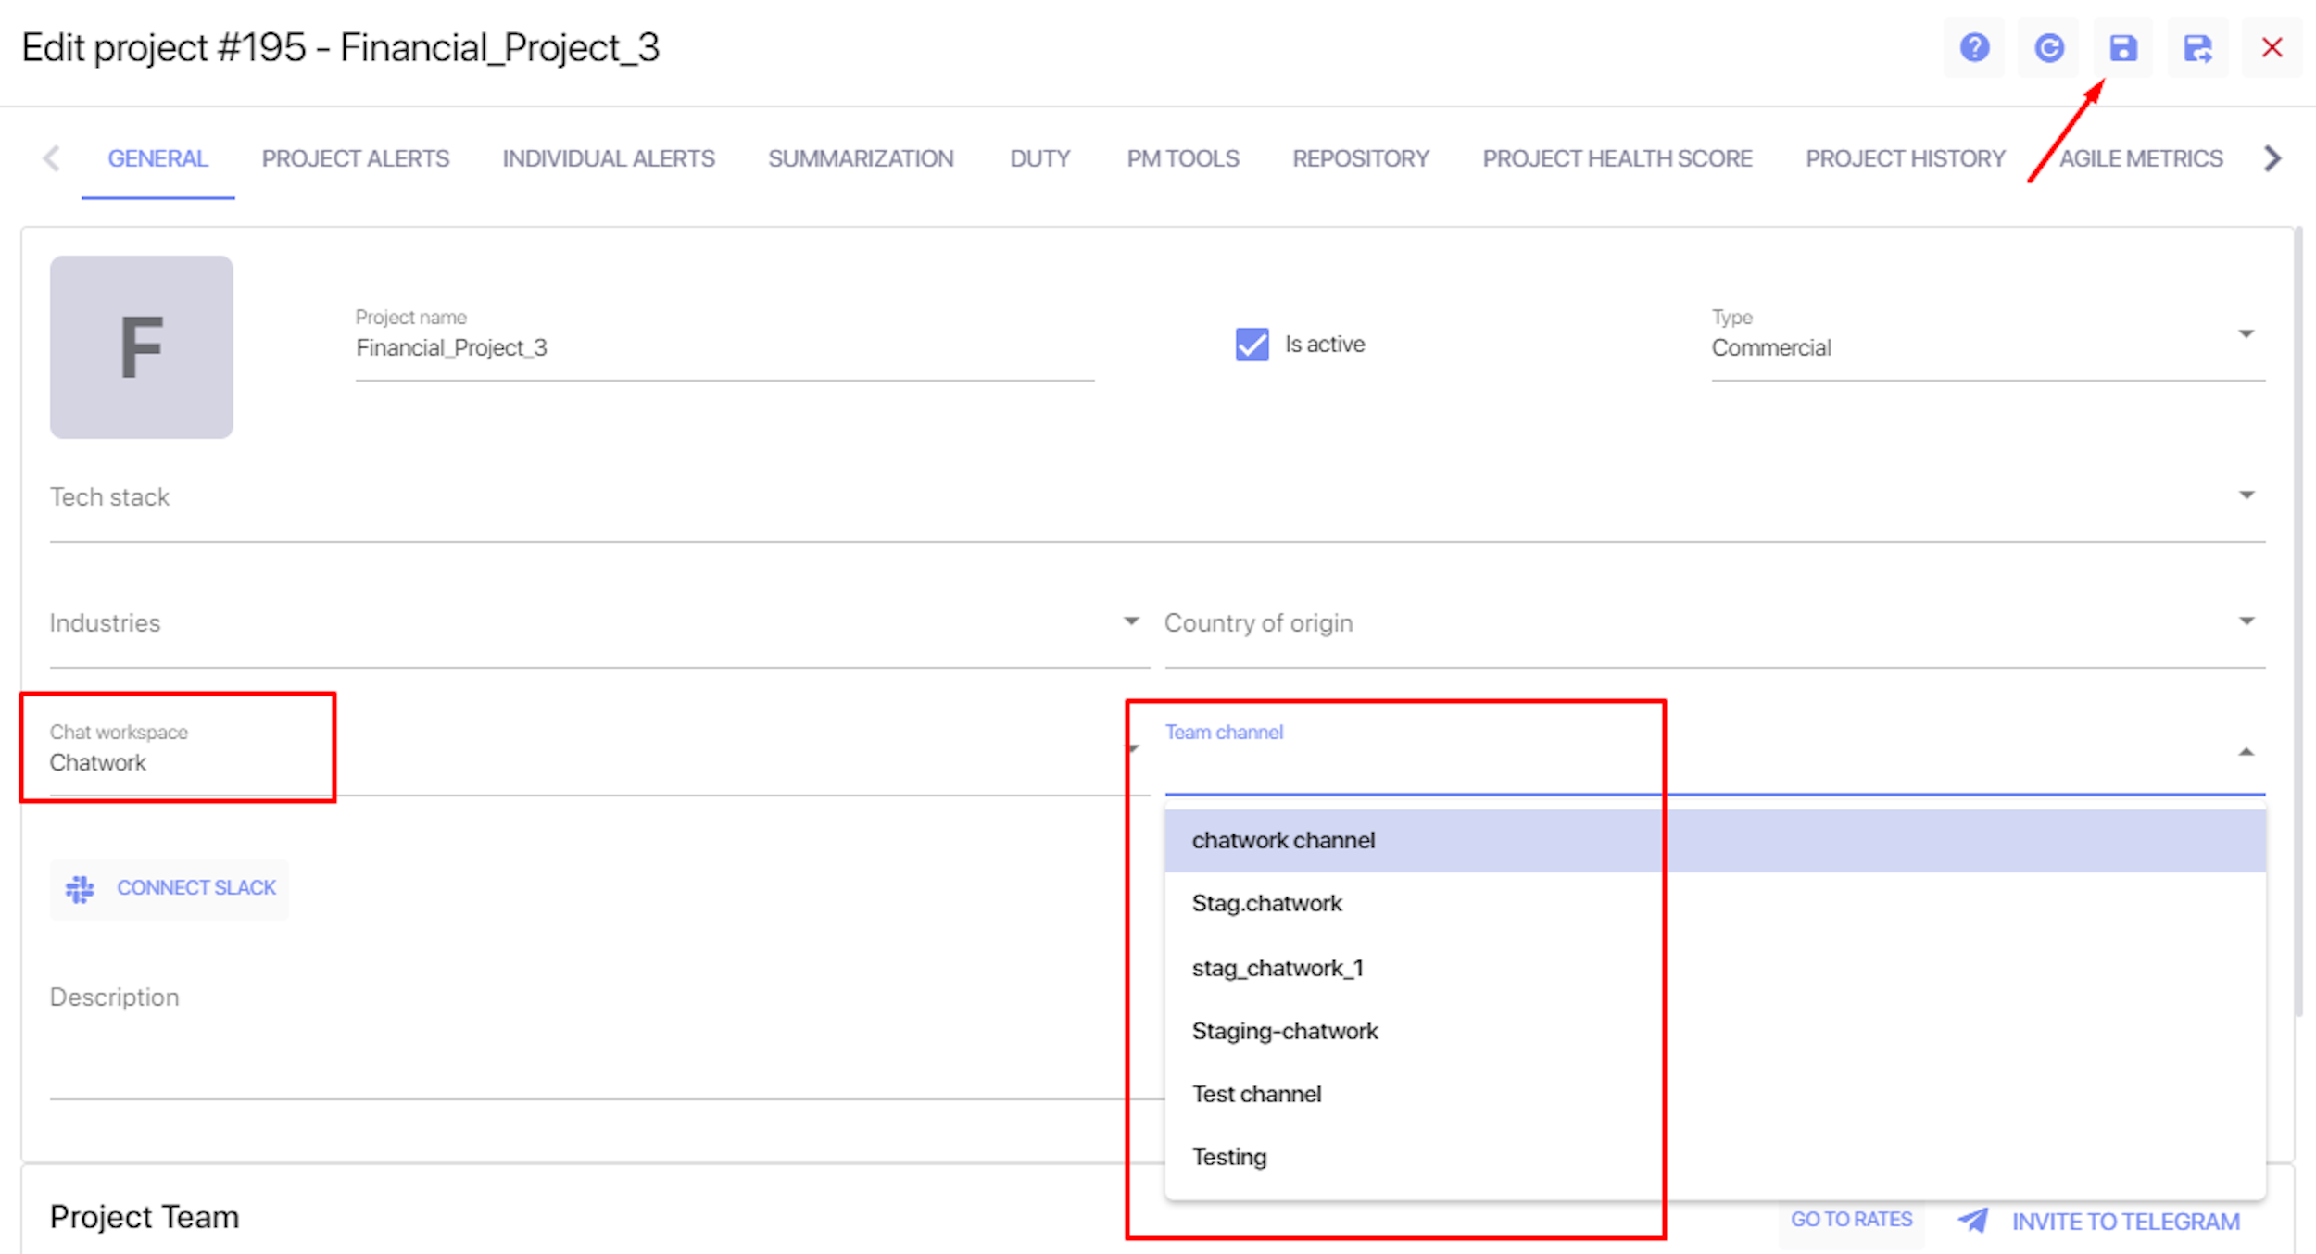Select the chatwork channel option
2316x1254 pixels.
coord(1715,841)
